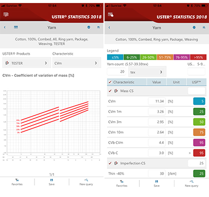Click the orange USP badge 75 for CVm 10m
209x197 pixels.
click(199, 132)
